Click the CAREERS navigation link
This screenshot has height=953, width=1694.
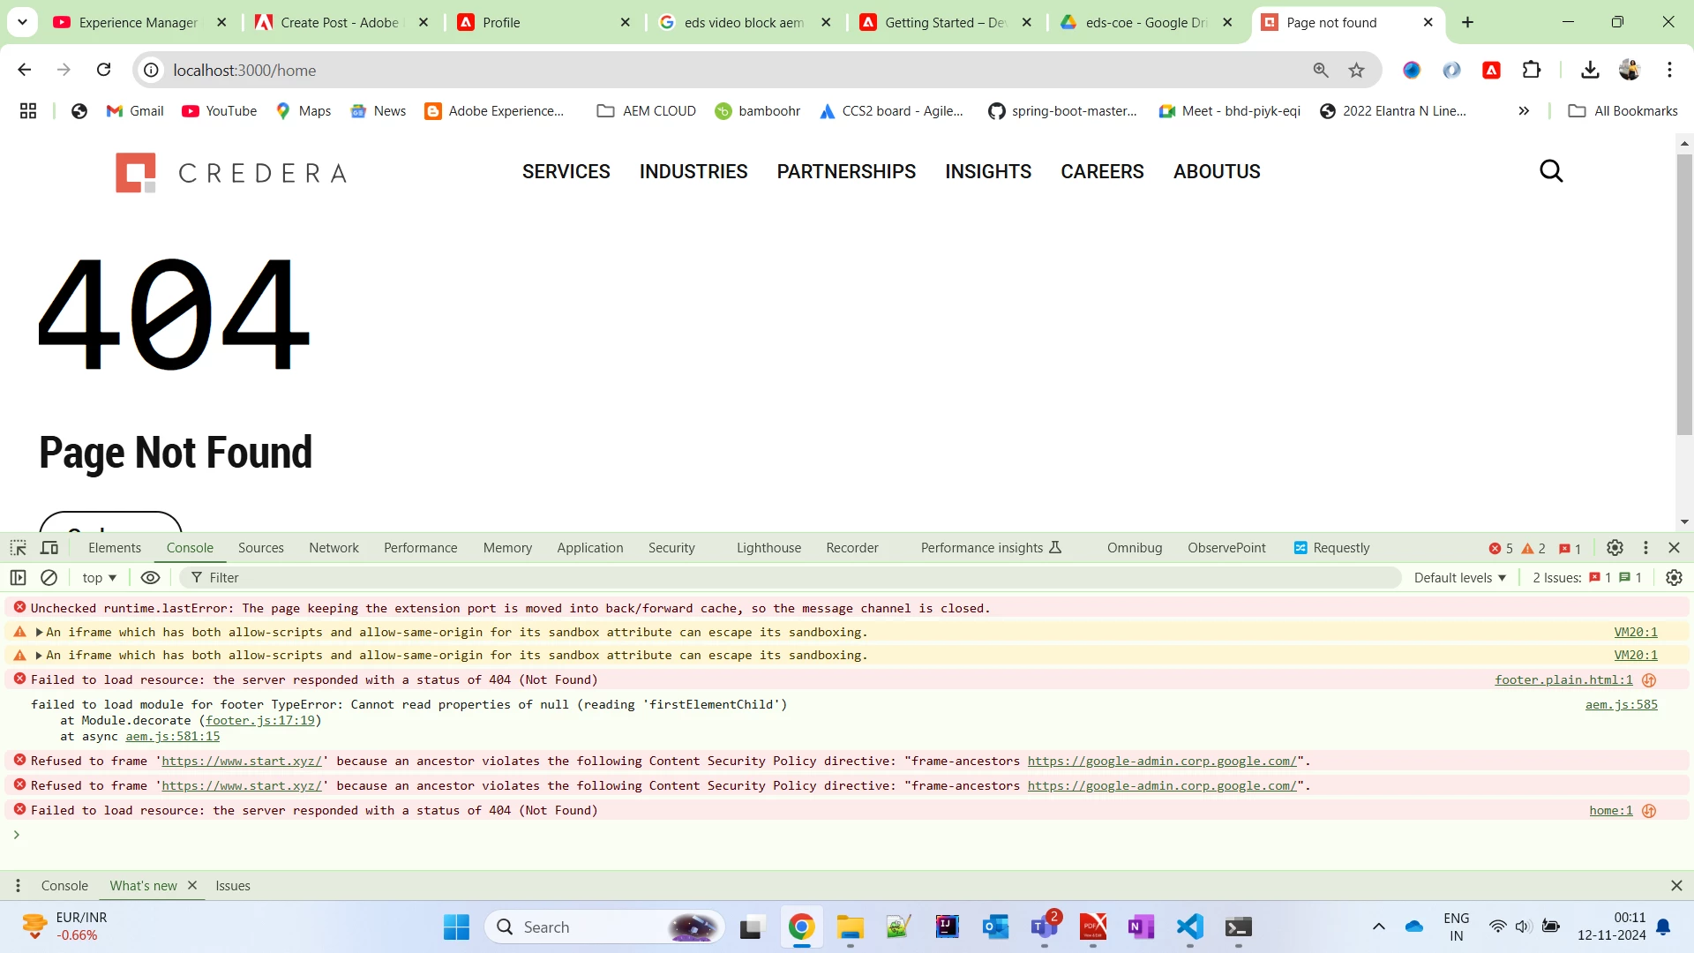pyautogui.click(x=1102, y=172)
